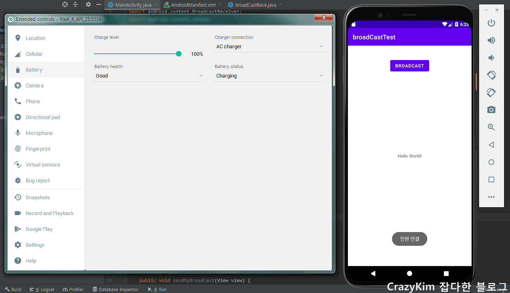Minimize the emulator toolbar window
510x293 pixels.
[x=486, y=10]
